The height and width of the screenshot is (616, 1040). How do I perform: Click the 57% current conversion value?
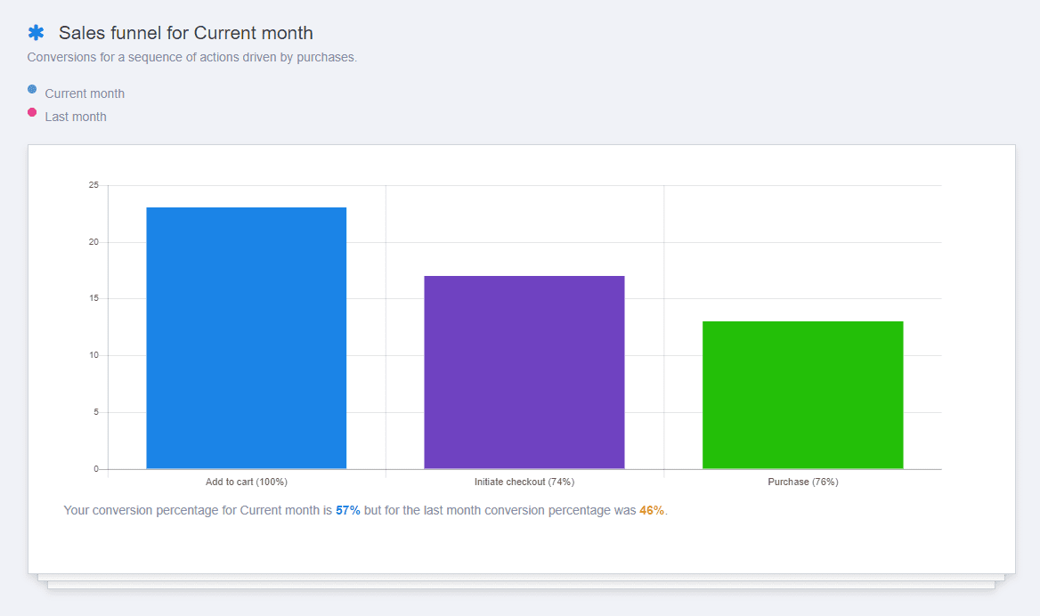(347, 511)
